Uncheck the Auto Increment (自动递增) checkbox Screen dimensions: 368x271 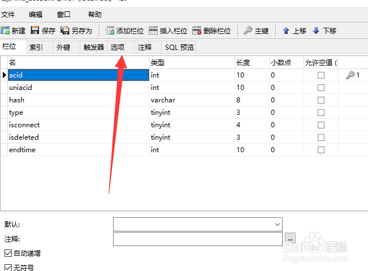coord(8,253)
